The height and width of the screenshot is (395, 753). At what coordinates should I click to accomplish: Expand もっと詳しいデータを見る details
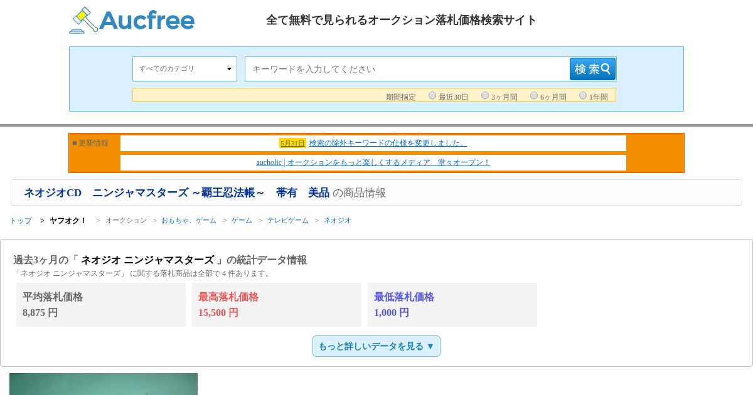(x=376, y=346)
